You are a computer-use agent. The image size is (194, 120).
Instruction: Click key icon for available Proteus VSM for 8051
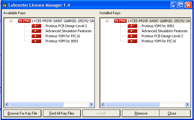tap(36, 41)
